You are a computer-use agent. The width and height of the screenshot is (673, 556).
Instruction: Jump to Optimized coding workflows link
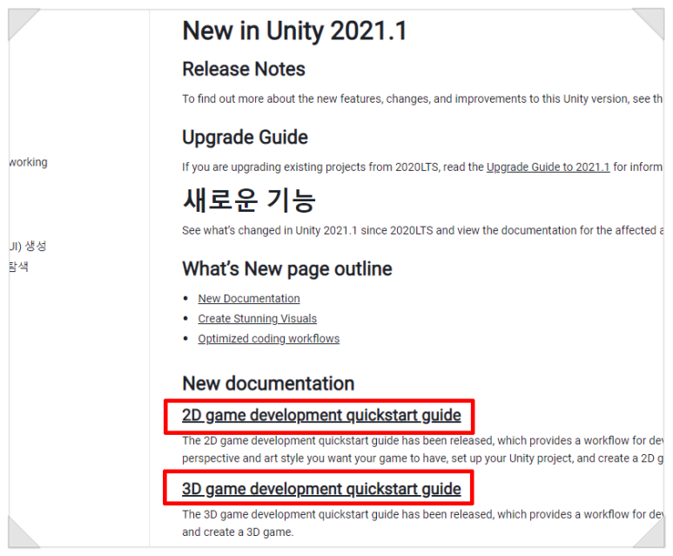tap(269, 339)
